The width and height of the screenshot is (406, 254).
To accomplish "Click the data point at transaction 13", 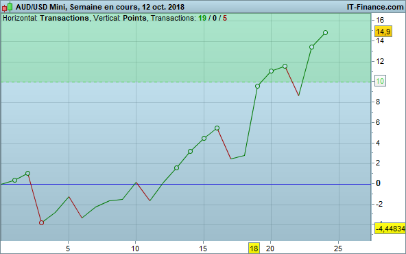I will (x=176, y=168).
